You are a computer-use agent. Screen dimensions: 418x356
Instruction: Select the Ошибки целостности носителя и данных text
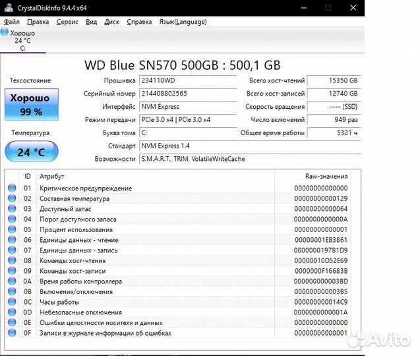[x=101, y=322]
